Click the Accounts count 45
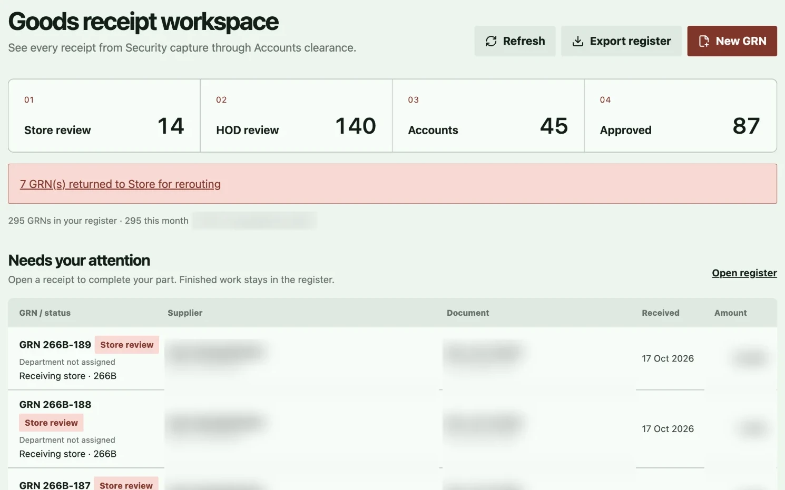 point(554,126)
